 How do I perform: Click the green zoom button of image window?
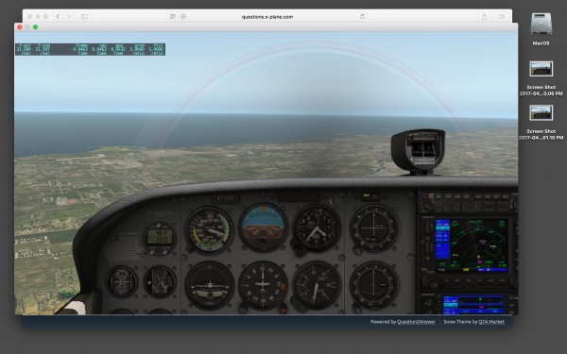coord(36,27)
